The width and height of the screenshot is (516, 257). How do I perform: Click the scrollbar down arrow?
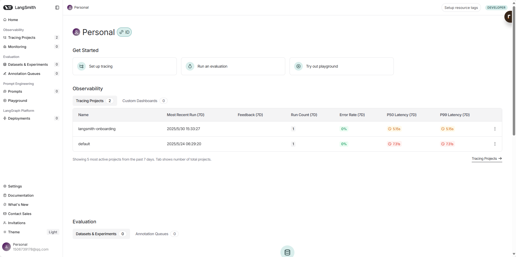coord(514,254)
